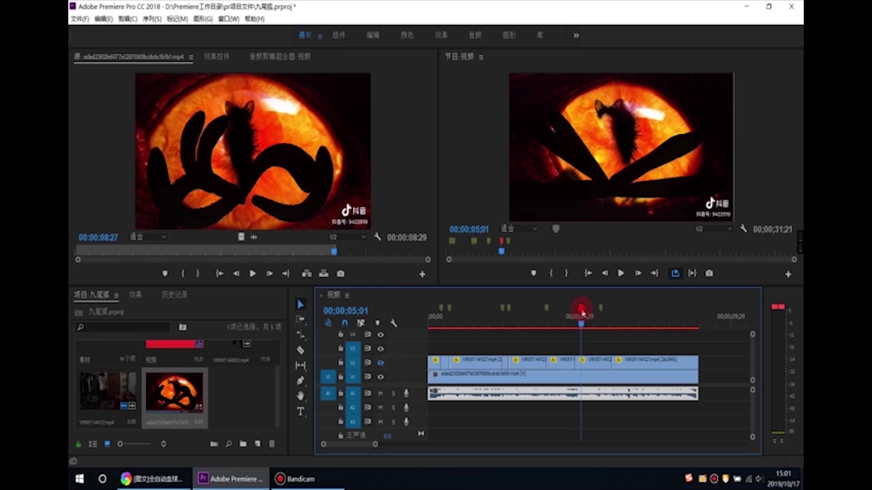Click Project panel search field
The width and height of the screenshot is (872, 490).
[x=123, y=327]
